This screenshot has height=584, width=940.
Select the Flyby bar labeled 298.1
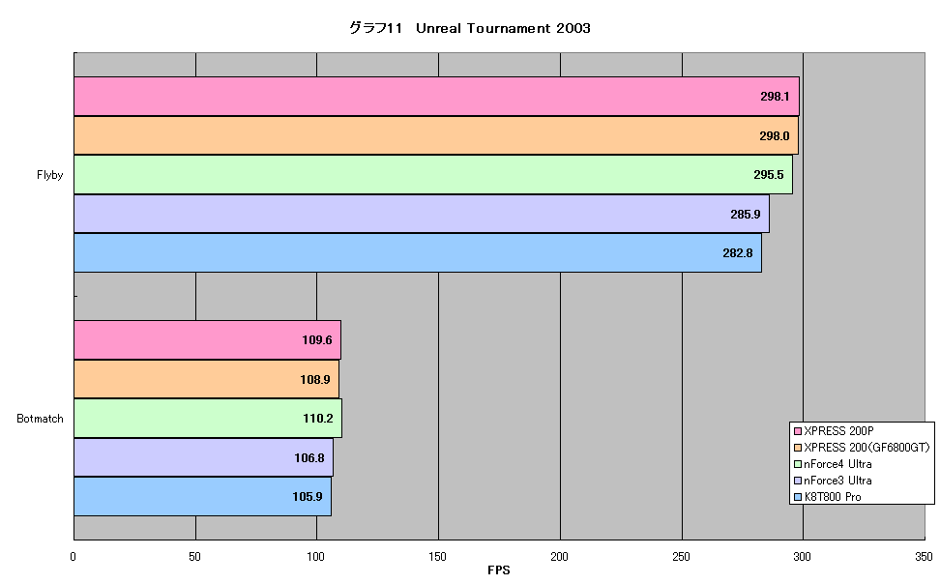[x=436, y=96]
